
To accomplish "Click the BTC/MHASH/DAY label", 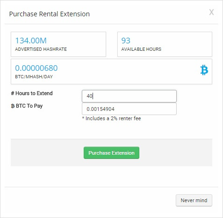I will (34, 77).
